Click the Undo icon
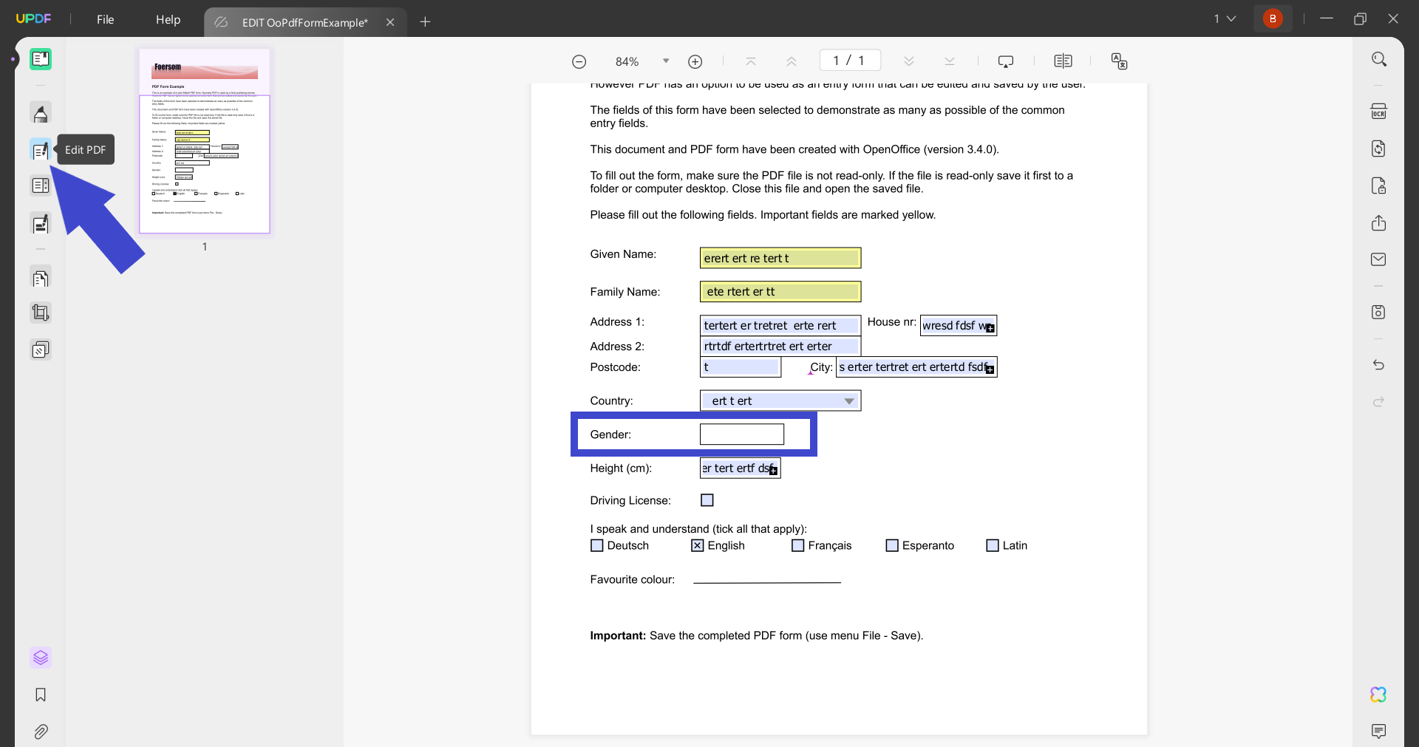The height and width of the screenshot is (747, 1419). point(1379,364)
